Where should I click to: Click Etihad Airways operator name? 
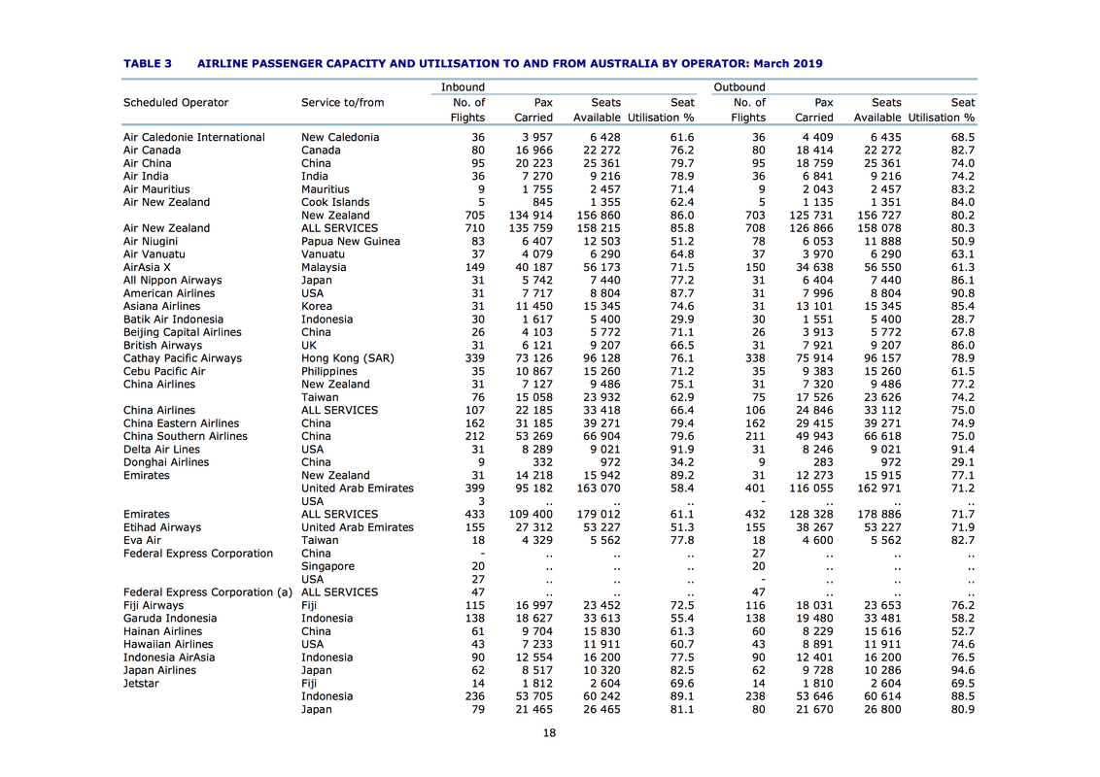point(162,527)
